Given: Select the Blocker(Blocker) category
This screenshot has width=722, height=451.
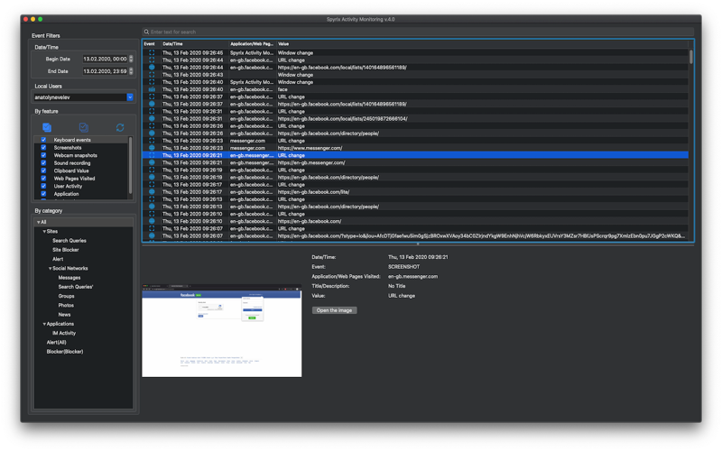Looking at the screenshot, I should 65,352.
